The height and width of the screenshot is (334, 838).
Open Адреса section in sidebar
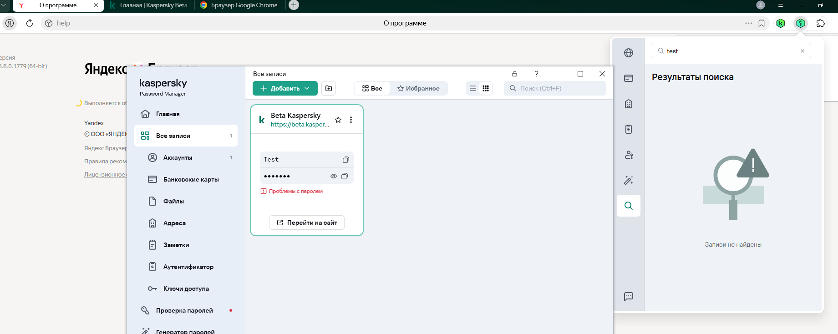tap(186, 223)
